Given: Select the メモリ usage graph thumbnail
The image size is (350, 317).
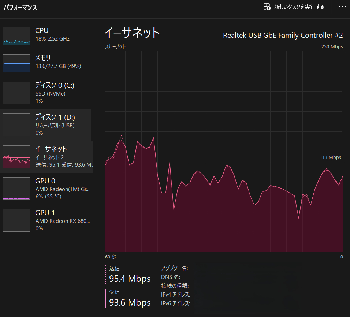Looking at the screenshot, I should coord(16,63).
